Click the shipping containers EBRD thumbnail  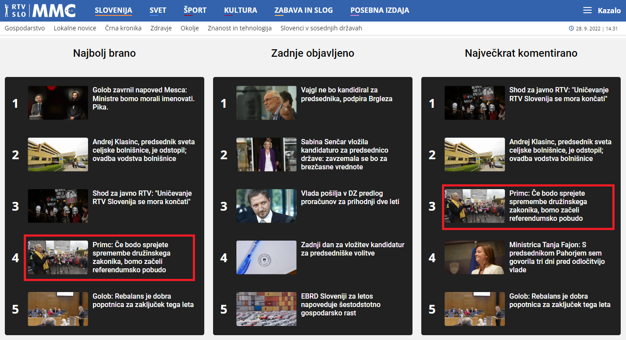coord(266,309)
